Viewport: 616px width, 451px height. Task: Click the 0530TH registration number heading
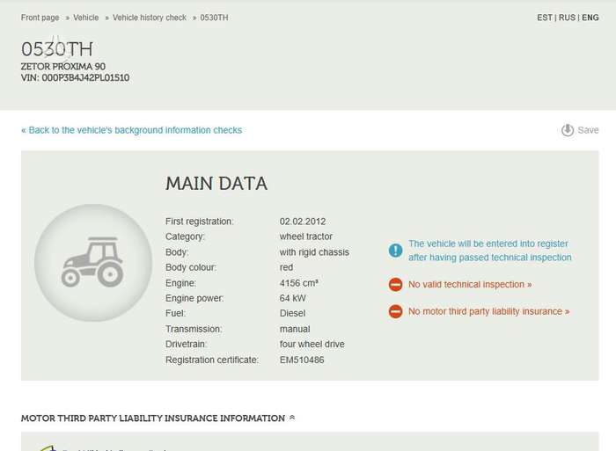(57, 49)
